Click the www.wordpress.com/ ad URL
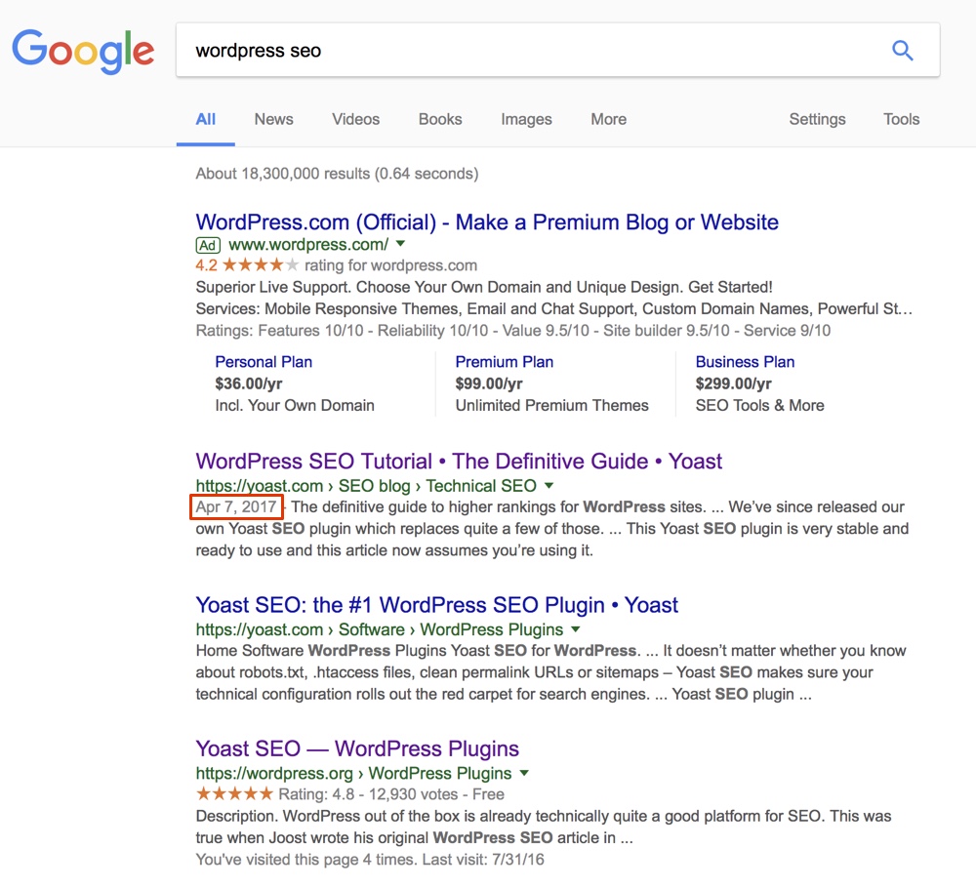 tap(308, 245)
